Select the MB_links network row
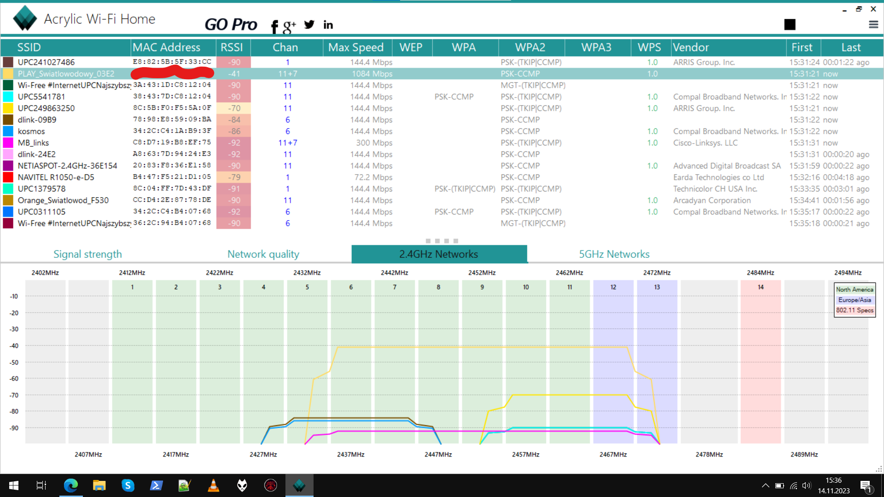Screen dimensions: 884x497 point(442,143)
